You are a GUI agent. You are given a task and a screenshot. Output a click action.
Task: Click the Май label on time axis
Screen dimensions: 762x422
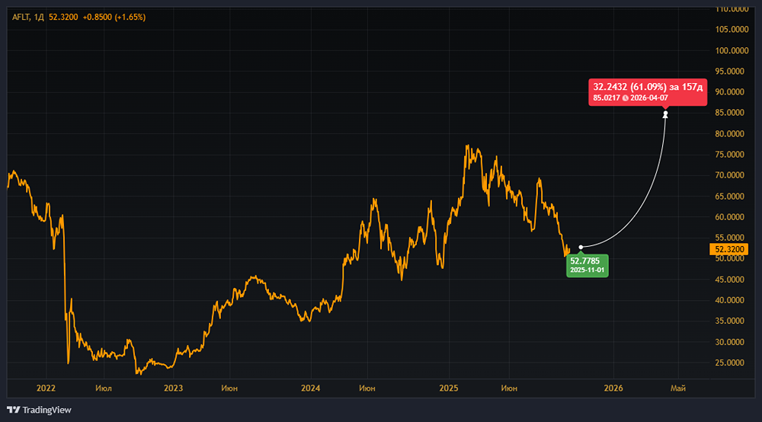[677, 388]
